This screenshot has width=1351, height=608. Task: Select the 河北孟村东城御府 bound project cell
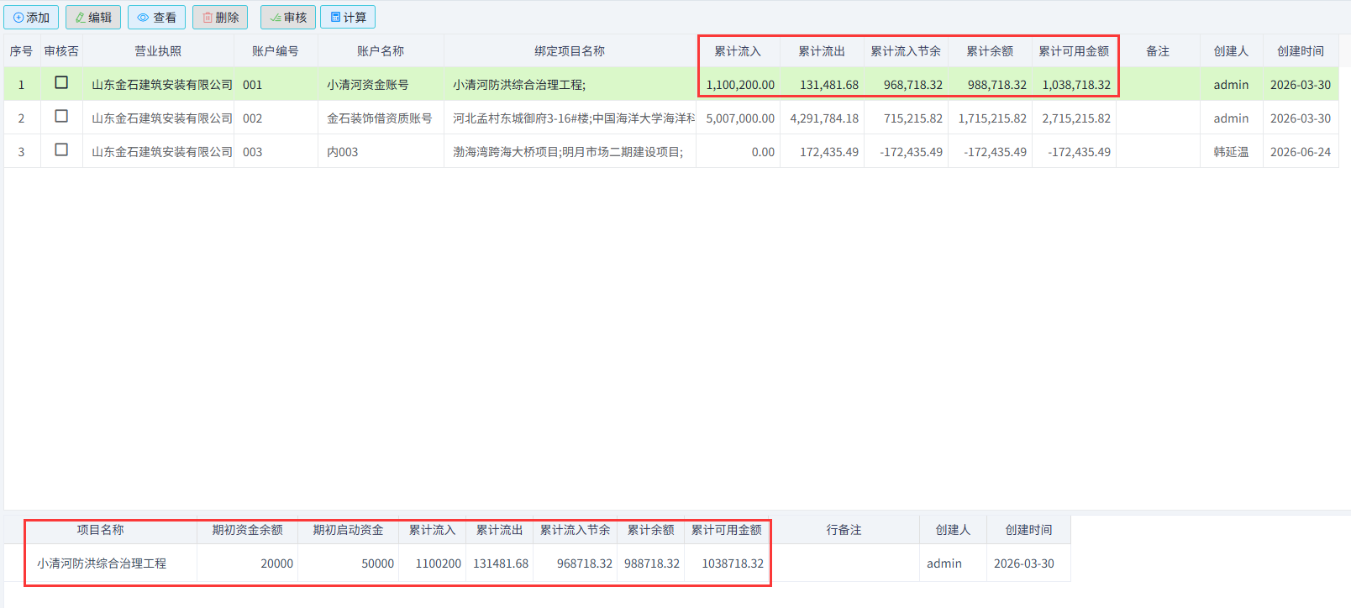pos(570,118)
